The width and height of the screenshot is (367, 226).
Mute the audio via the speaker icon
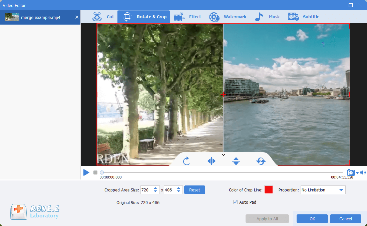pos(363,172)
